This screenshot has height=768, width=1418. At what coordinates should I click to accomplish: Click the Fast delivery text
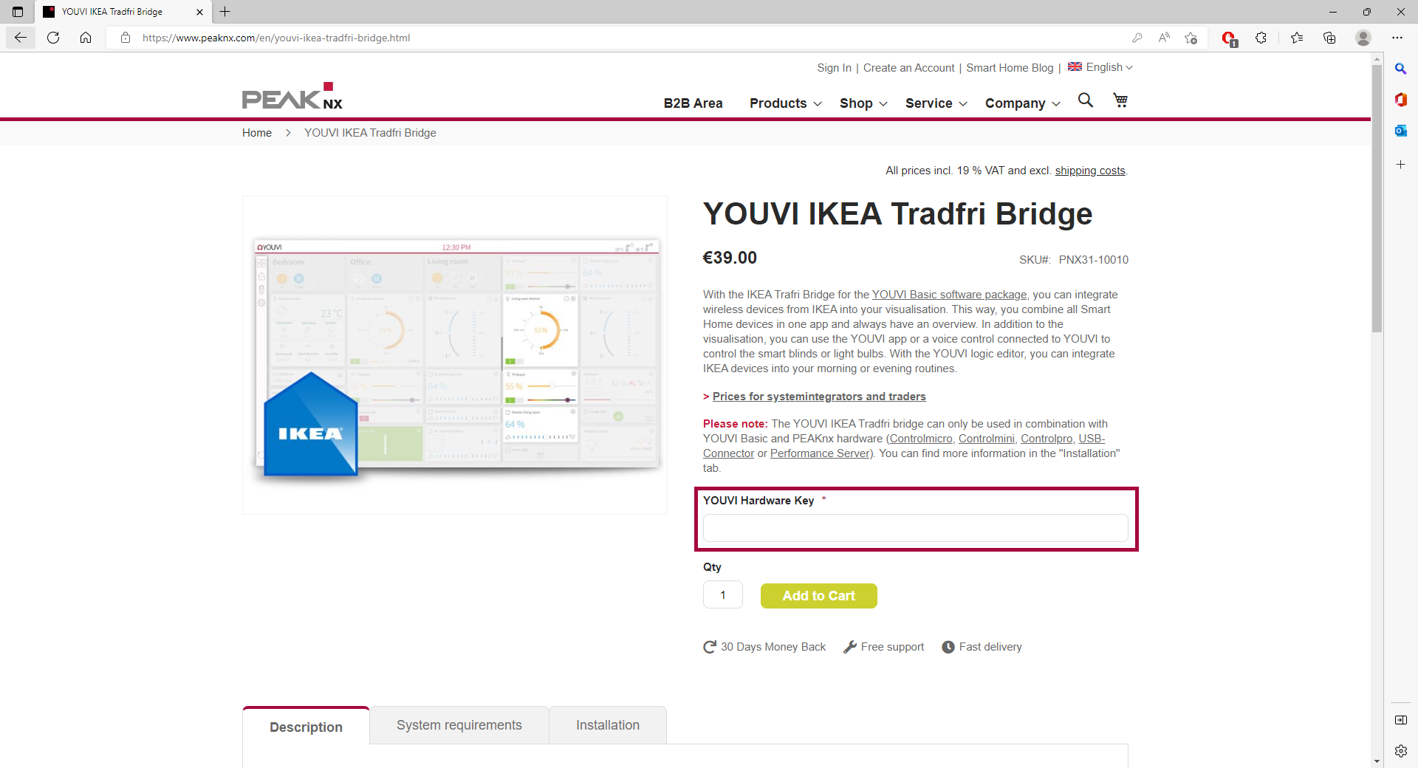click(990, 647)
